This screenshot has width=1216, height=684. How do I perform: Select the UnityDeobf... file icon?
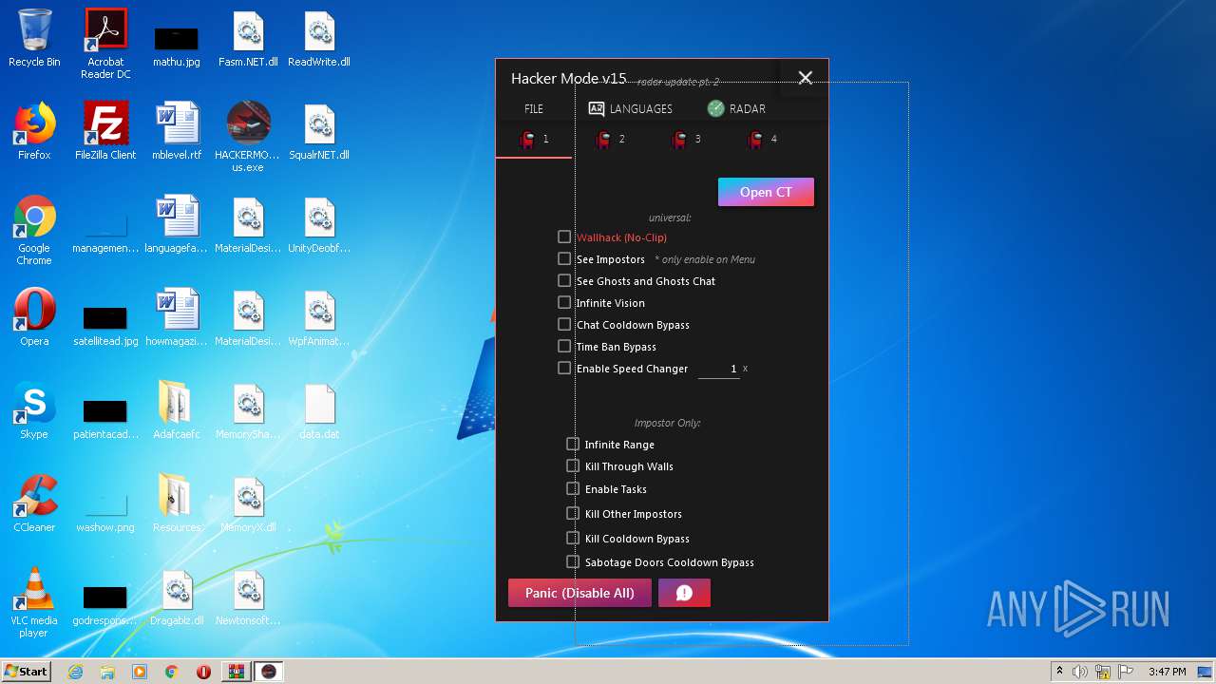319,224
